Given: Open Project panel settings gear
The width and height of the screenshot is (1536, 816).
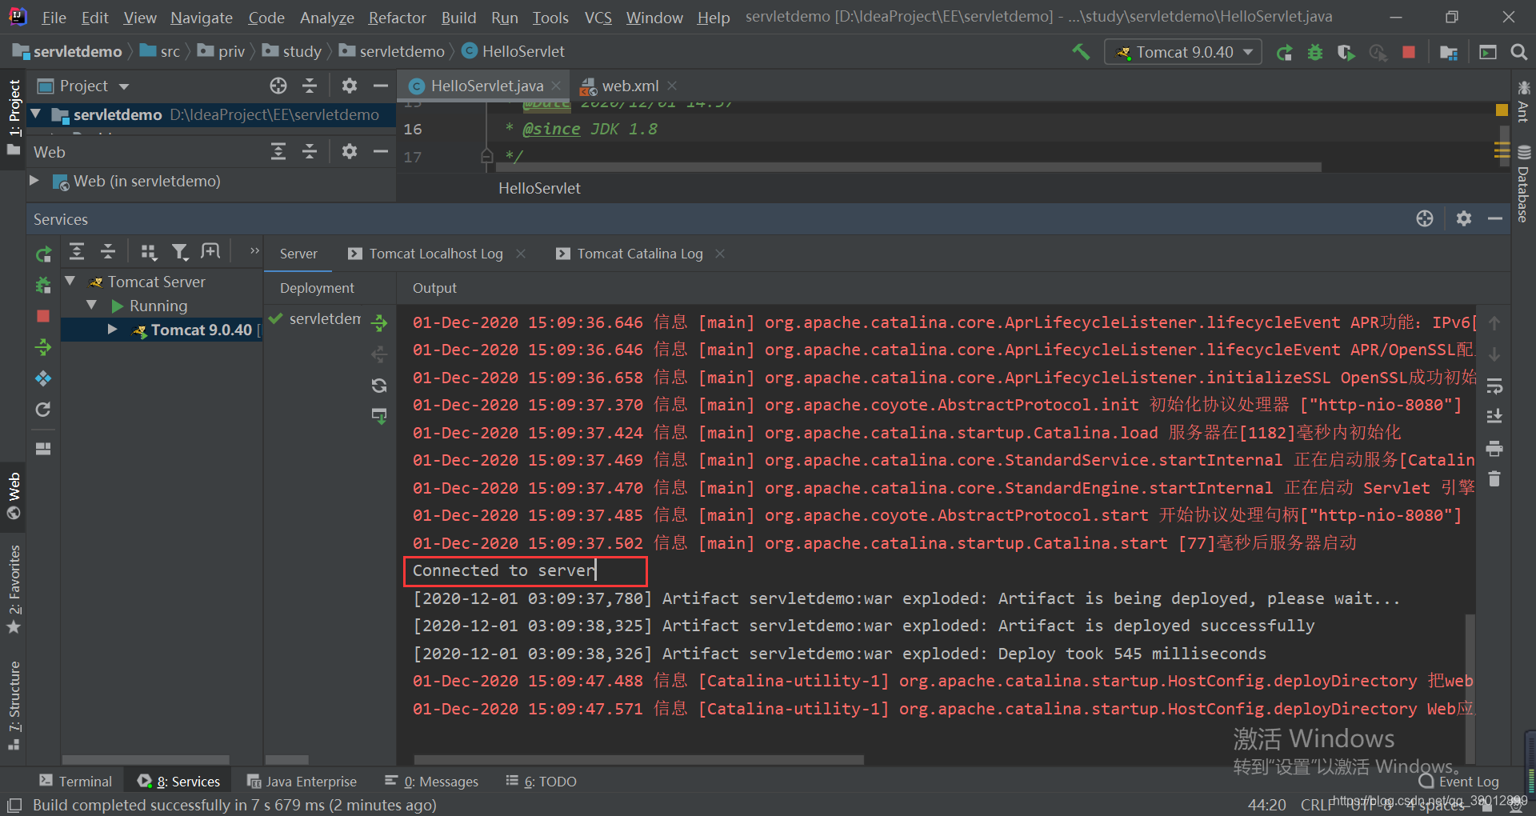Looking at the screenshot, I should point(350,86).
